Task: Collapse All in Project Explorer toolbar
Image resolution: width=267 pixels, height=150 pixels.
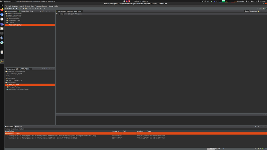Action: tap(40, 11)
